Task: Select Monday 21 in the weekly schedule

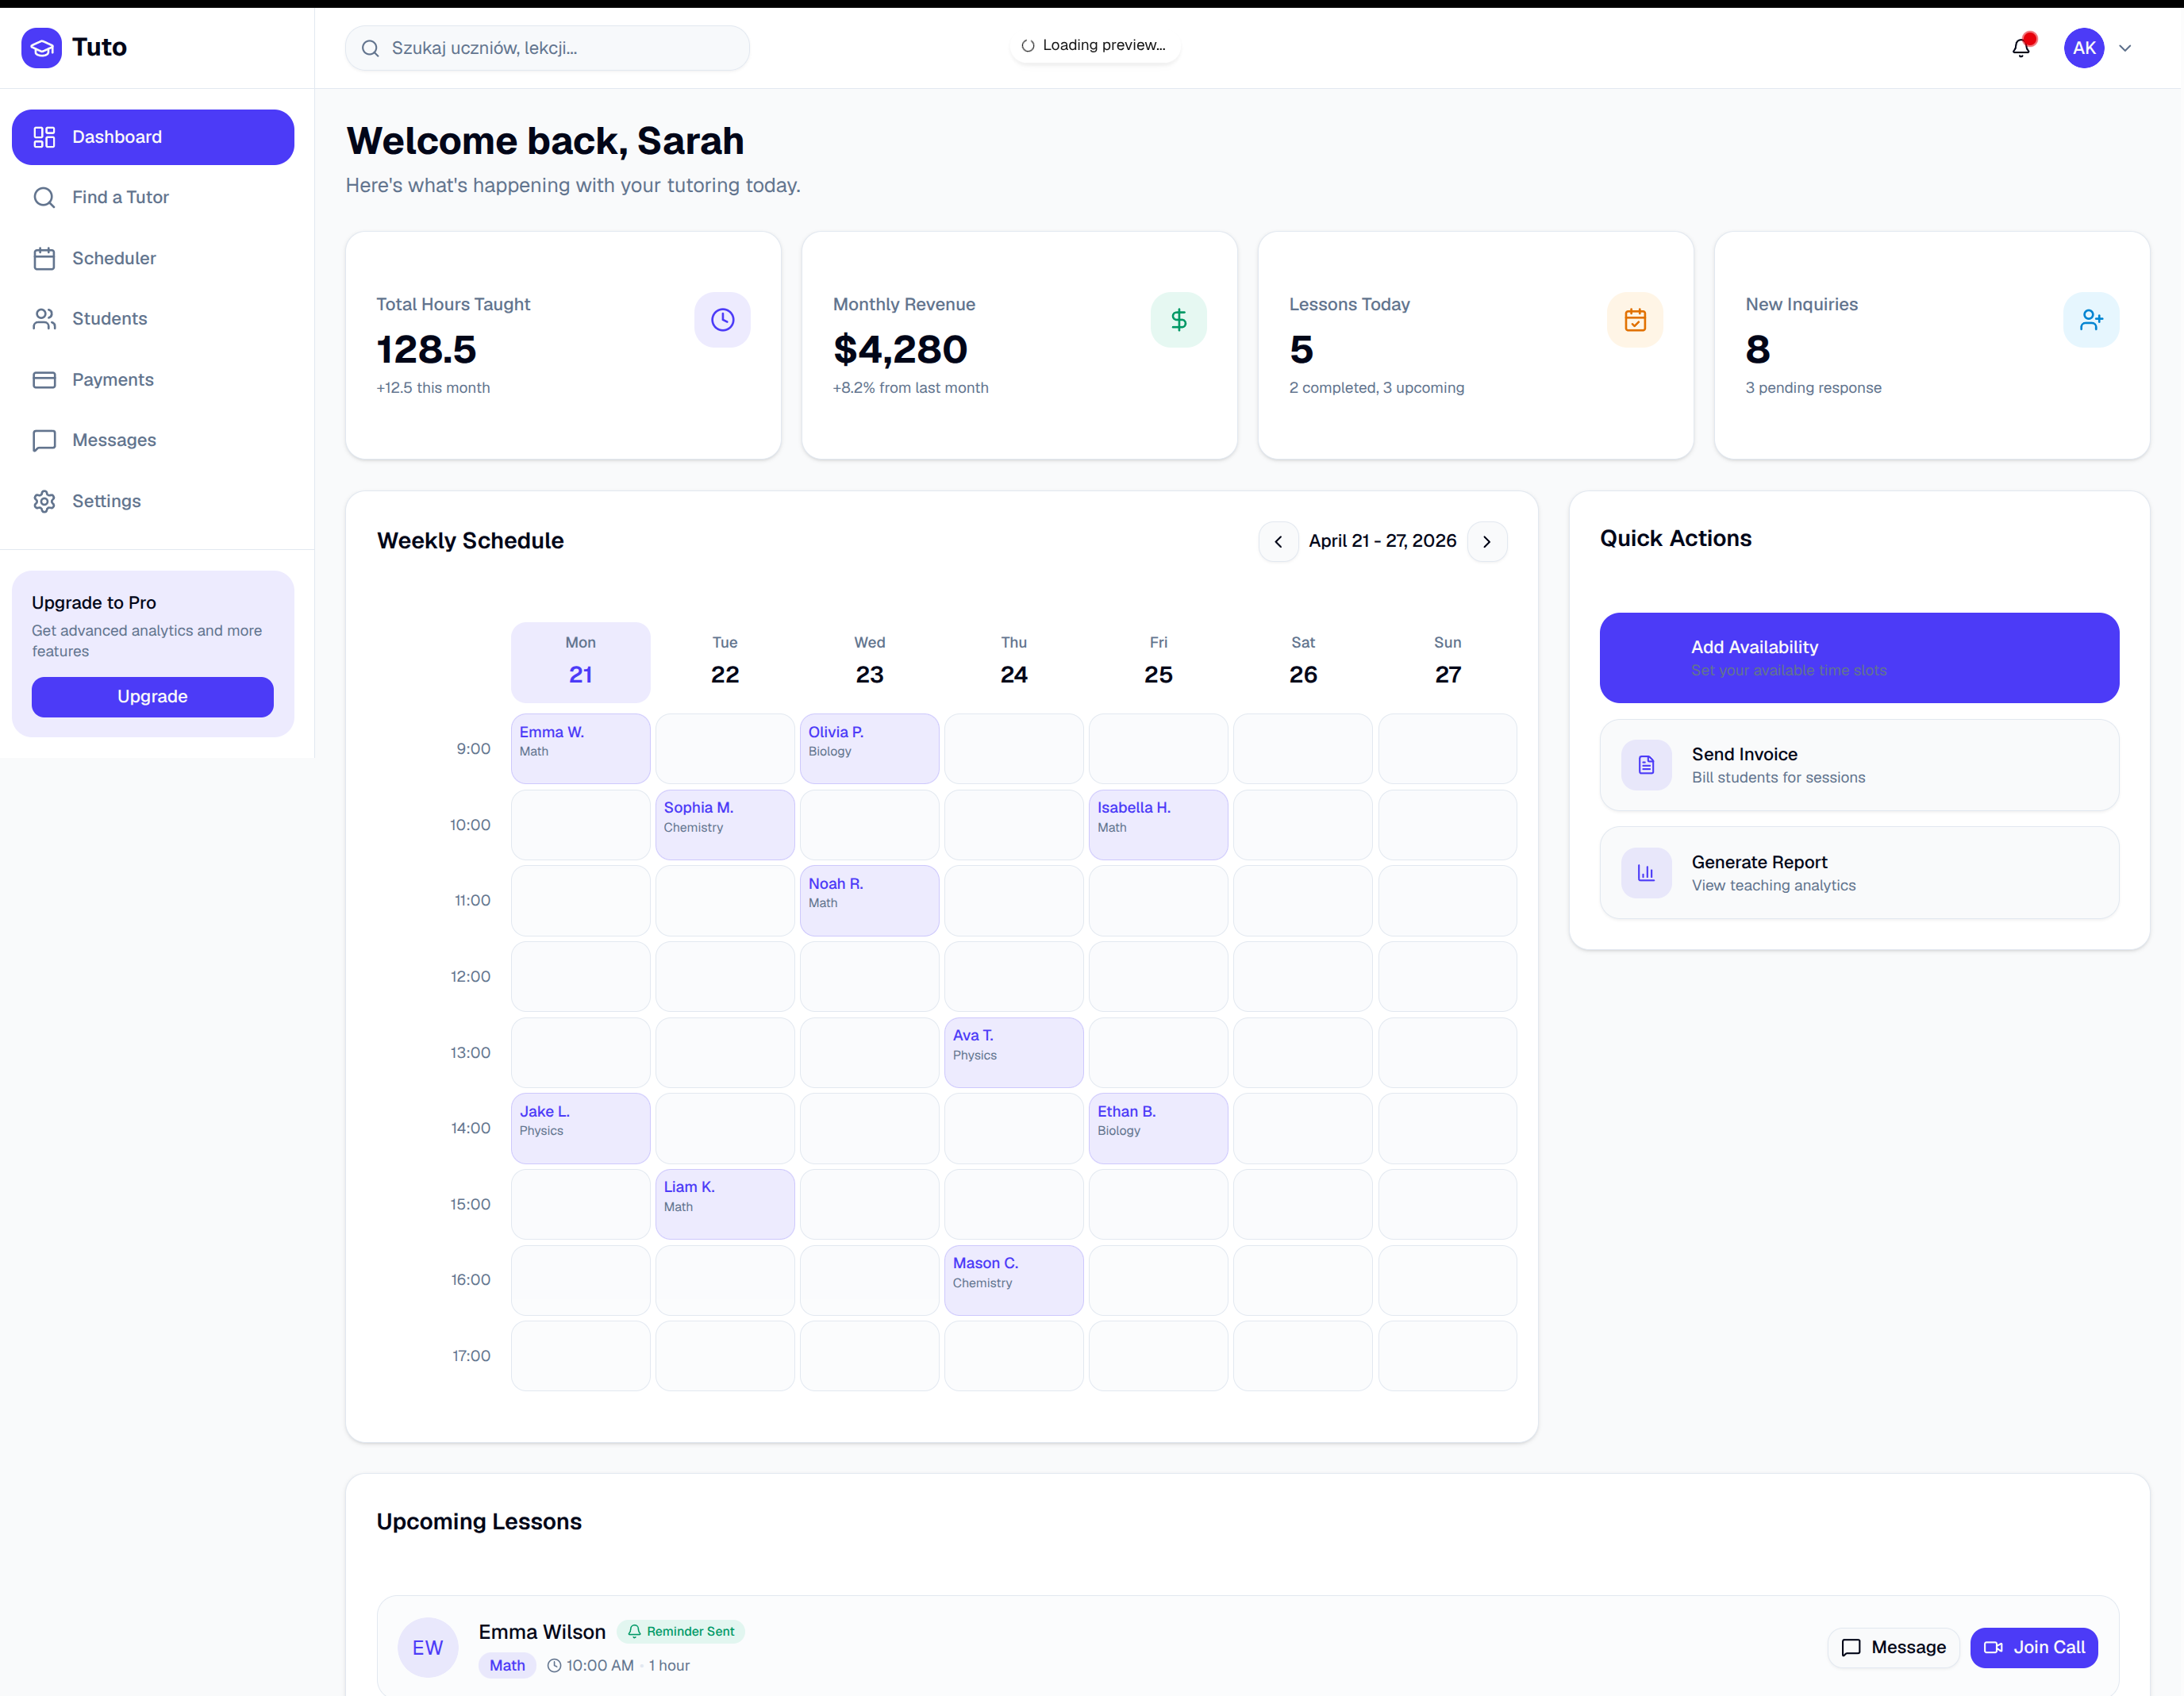Action: point(580,661)
